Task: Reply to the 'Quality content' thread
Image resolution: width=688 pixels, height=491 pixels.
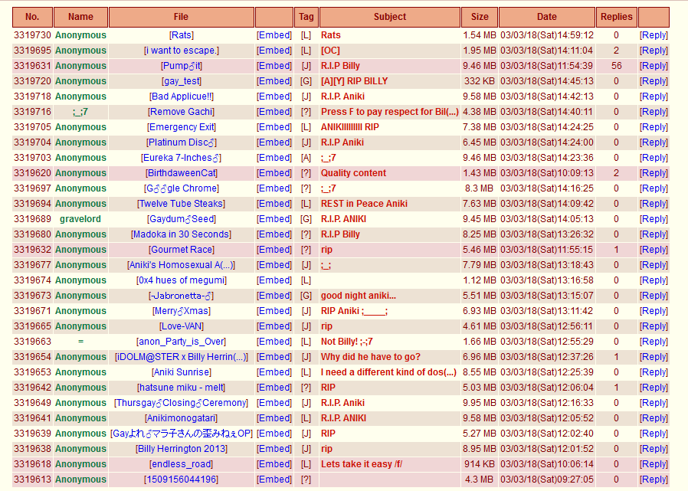Action: click(654, 173)
